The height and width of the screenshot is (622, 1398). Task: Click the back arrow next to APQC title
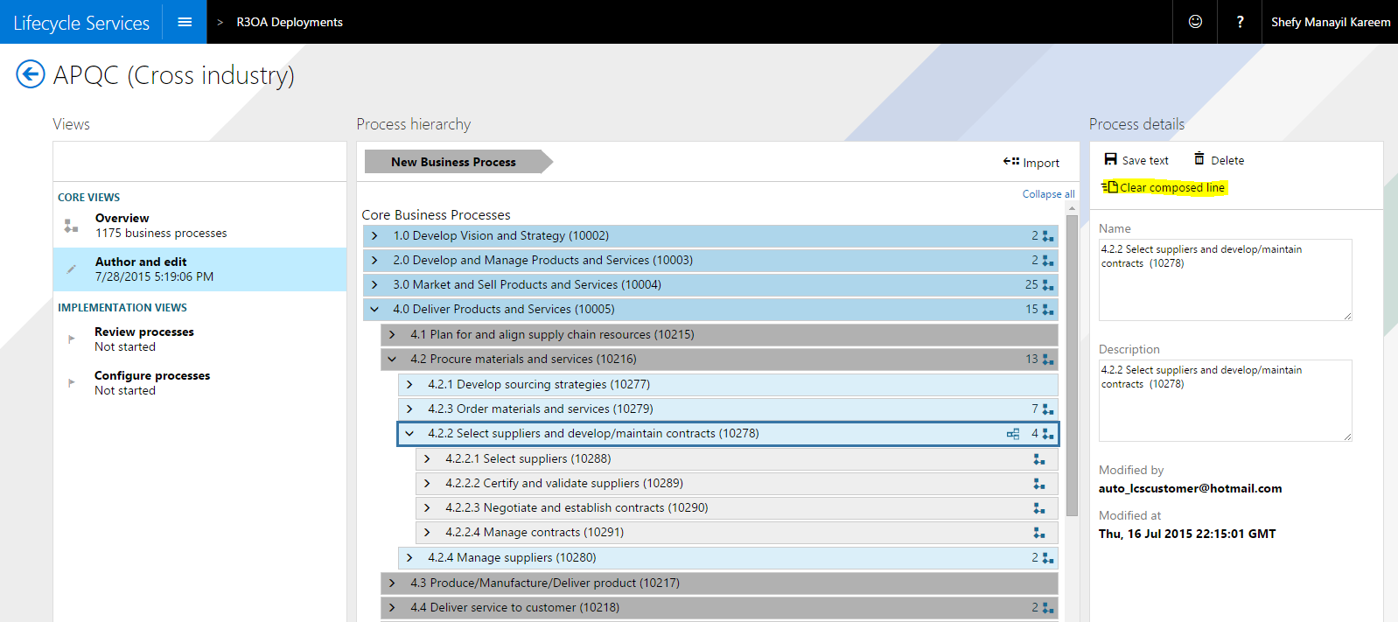(x=31, y=74)
